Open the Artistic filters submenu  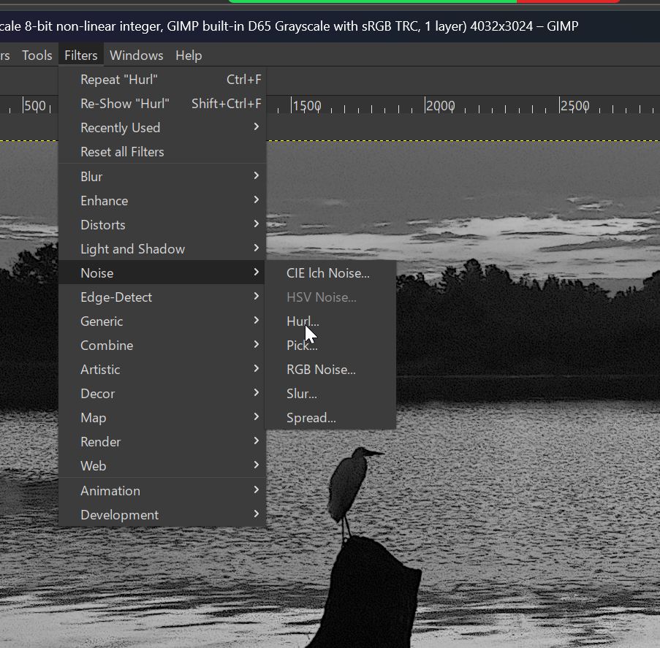click(99, 369)
